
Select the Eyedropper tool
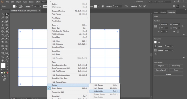3,49
